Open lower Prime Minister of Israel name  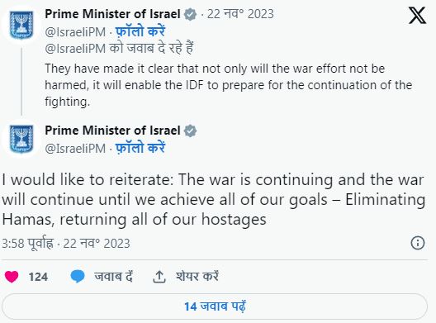[x=112, y=131]
